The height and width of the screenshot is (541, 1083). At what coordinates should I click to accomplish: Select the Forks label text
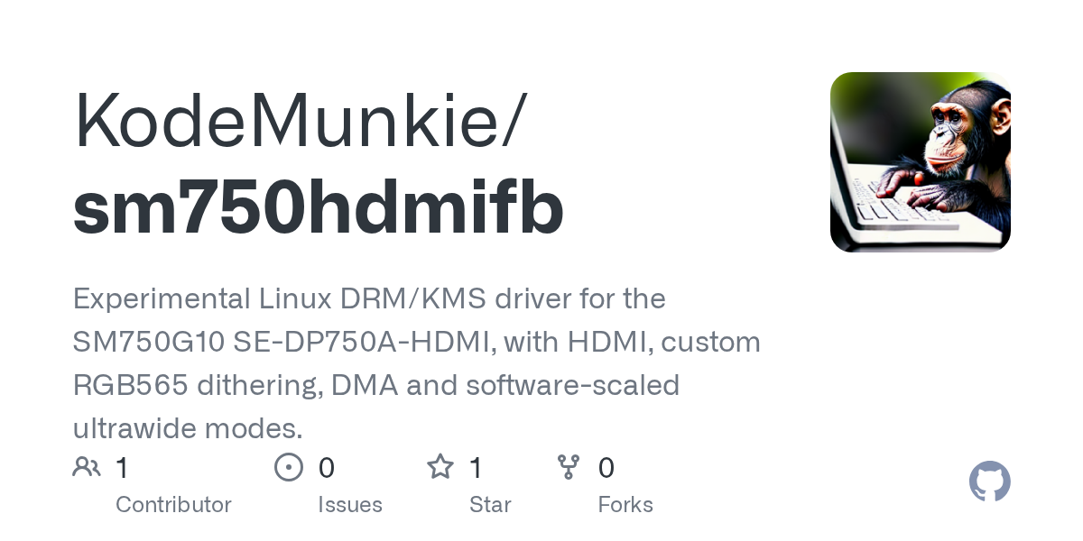point(625,504)
